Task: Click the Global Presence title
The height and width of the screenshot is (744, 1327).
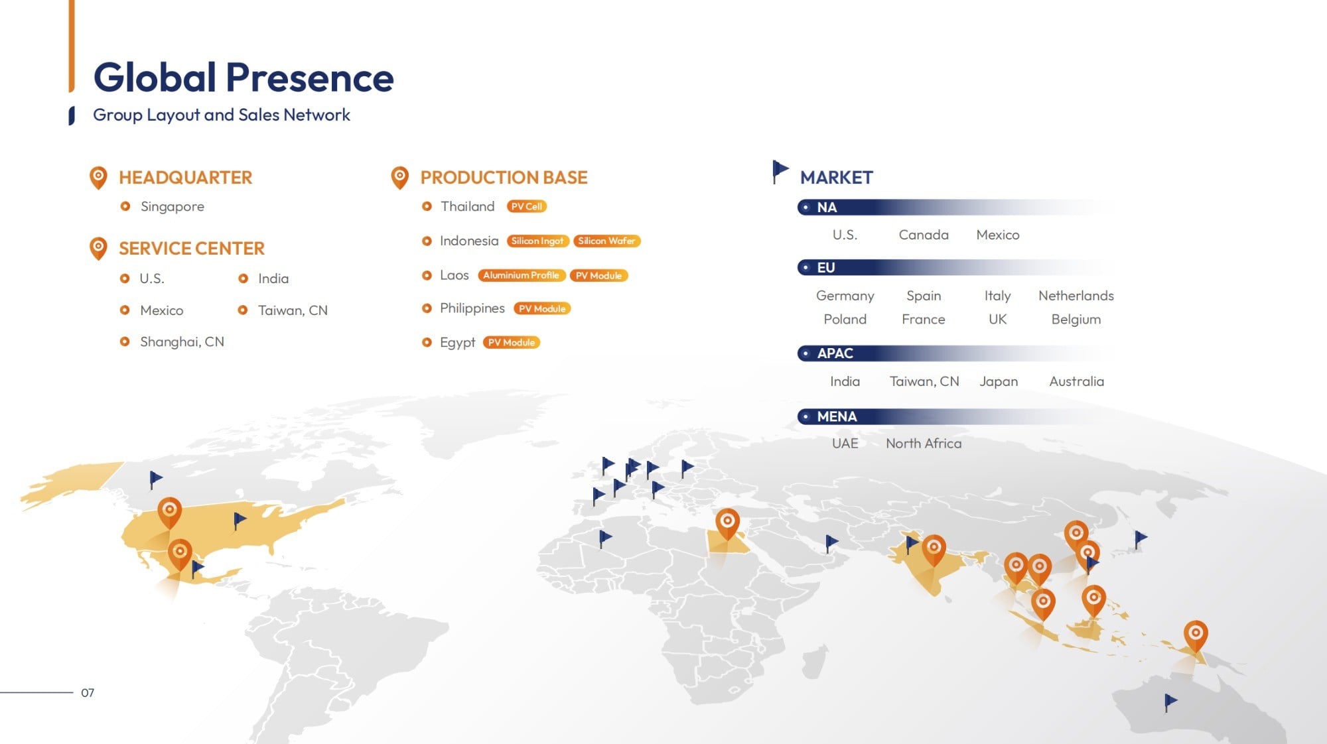Action: click(244, 78)
